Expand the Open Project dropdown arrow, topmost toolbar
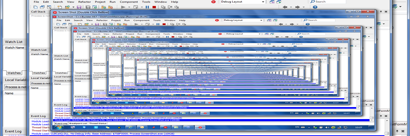Screen dimensions: 410x136 click(x=73, y=7)
